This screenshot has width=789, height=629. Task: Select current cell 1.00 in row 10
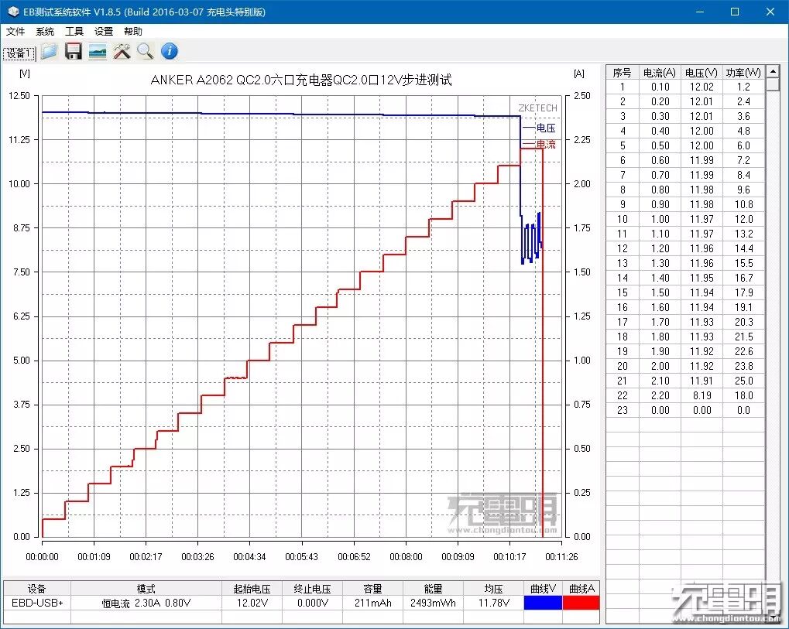pos(660,219)
